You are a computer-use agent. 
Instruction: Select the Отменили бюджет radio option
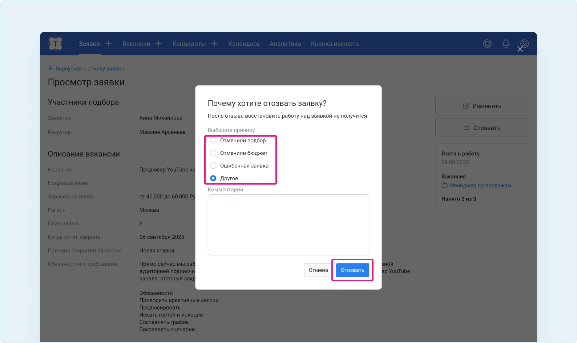coord(213,153)
